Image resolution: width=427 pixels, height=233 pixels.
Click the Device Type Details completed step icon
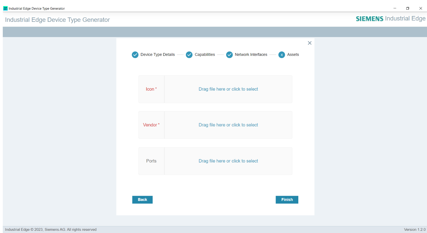point(135,54)
